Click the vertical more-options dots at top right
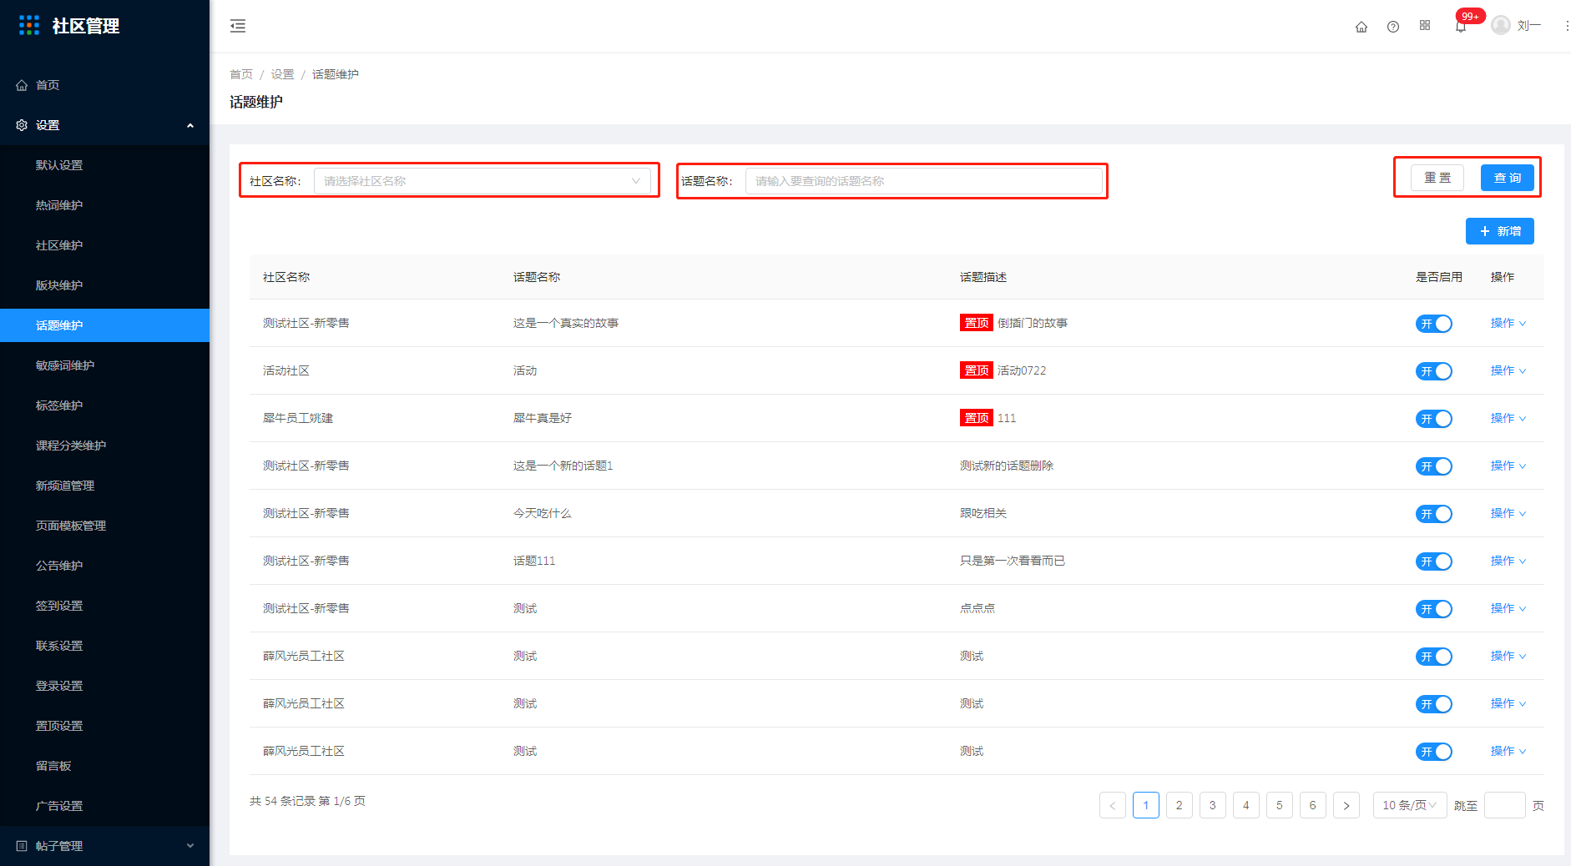 coord(1566,26)
